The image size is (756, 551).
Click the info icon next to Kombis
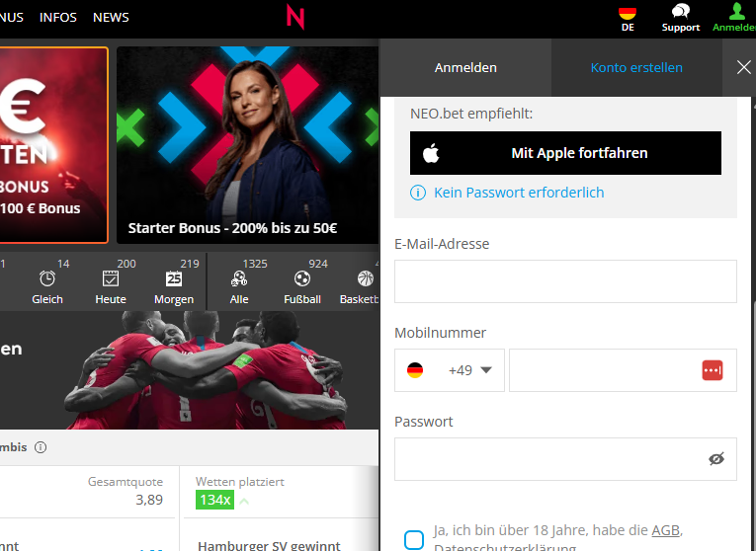(41, 447)
